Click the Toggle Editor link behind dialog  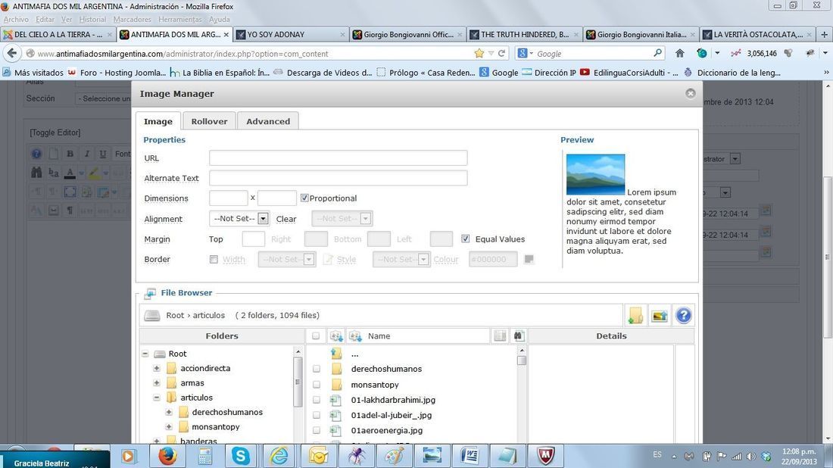(x=55, y=133)
